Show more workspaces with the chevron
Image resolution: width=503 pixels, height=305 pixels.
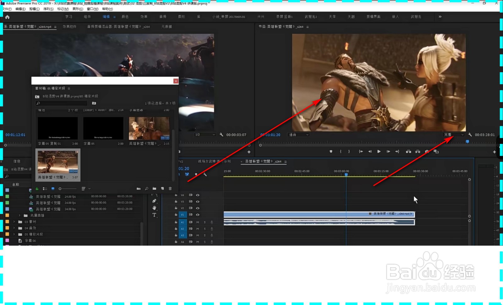click(x=440, y=17)
